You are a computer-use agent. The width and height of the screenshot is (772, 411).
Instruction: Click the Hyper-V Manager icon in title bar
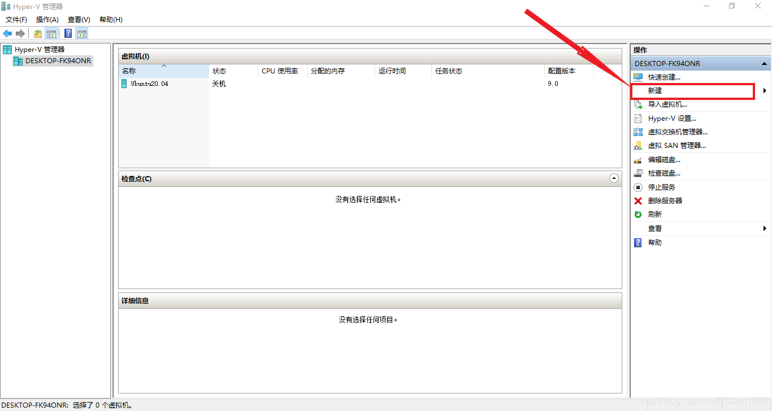click(x=6, y=6)
